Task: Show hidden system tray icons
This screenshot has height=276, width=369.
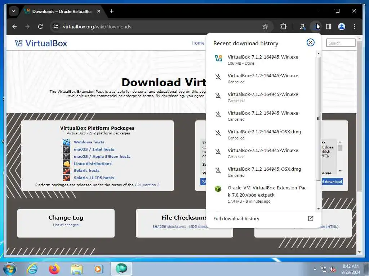Action: 315,269
